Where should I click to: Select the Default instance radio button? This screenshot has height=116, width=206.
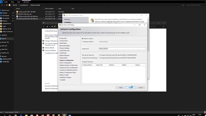82,39
